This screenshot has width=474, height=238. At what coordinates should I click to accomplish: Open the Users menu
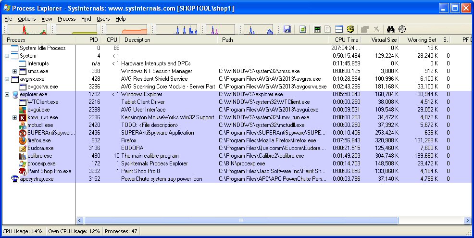click(x=103, y=19)
